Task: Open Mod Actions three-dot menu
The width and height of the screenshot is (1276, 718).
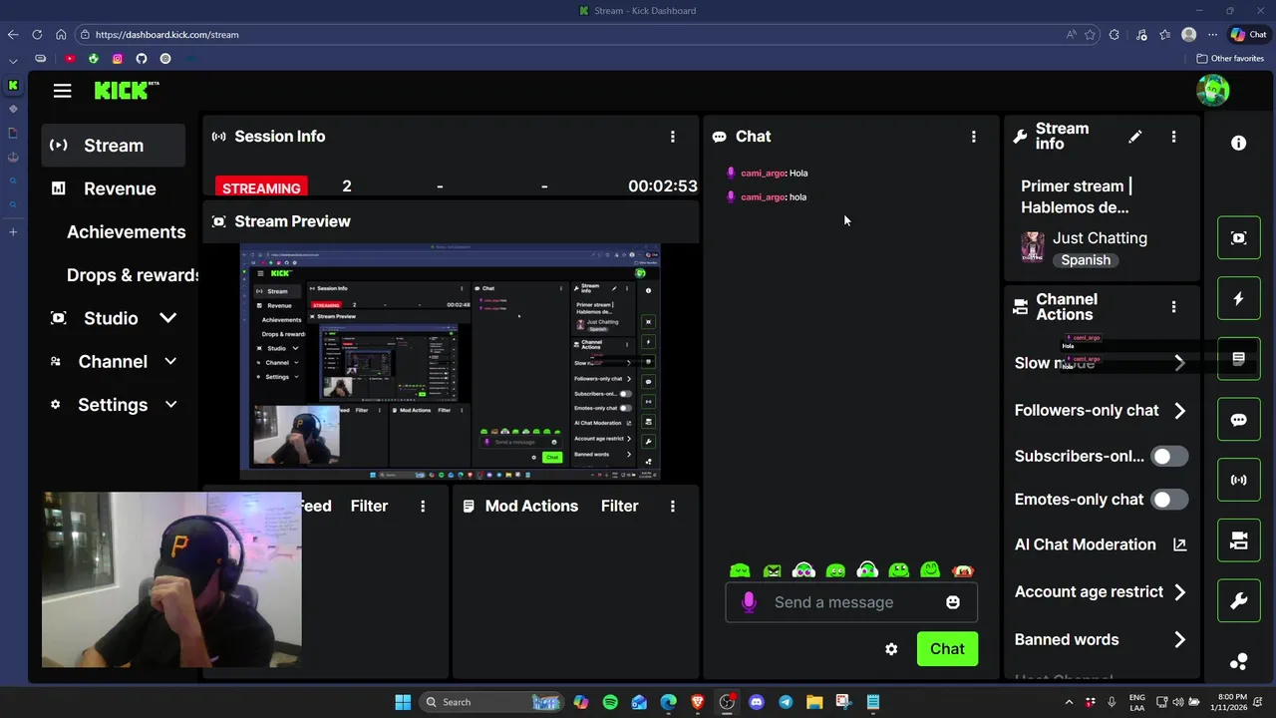Action: 672,507
